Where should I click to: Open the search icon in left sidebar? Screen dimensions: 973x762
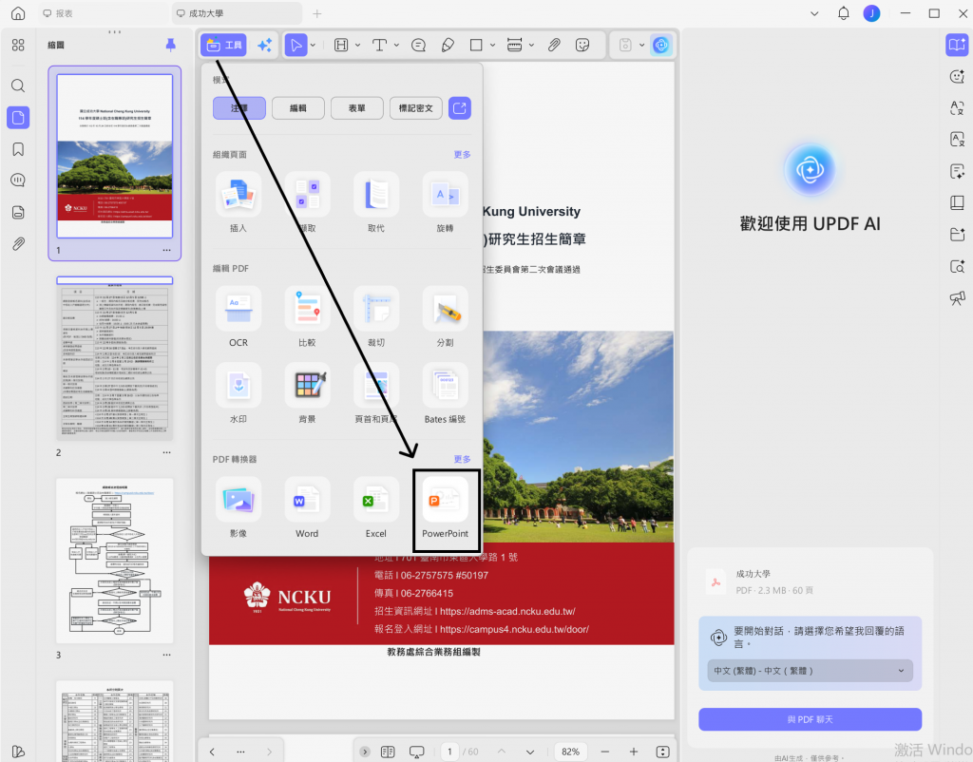click(x=18, y=86)
